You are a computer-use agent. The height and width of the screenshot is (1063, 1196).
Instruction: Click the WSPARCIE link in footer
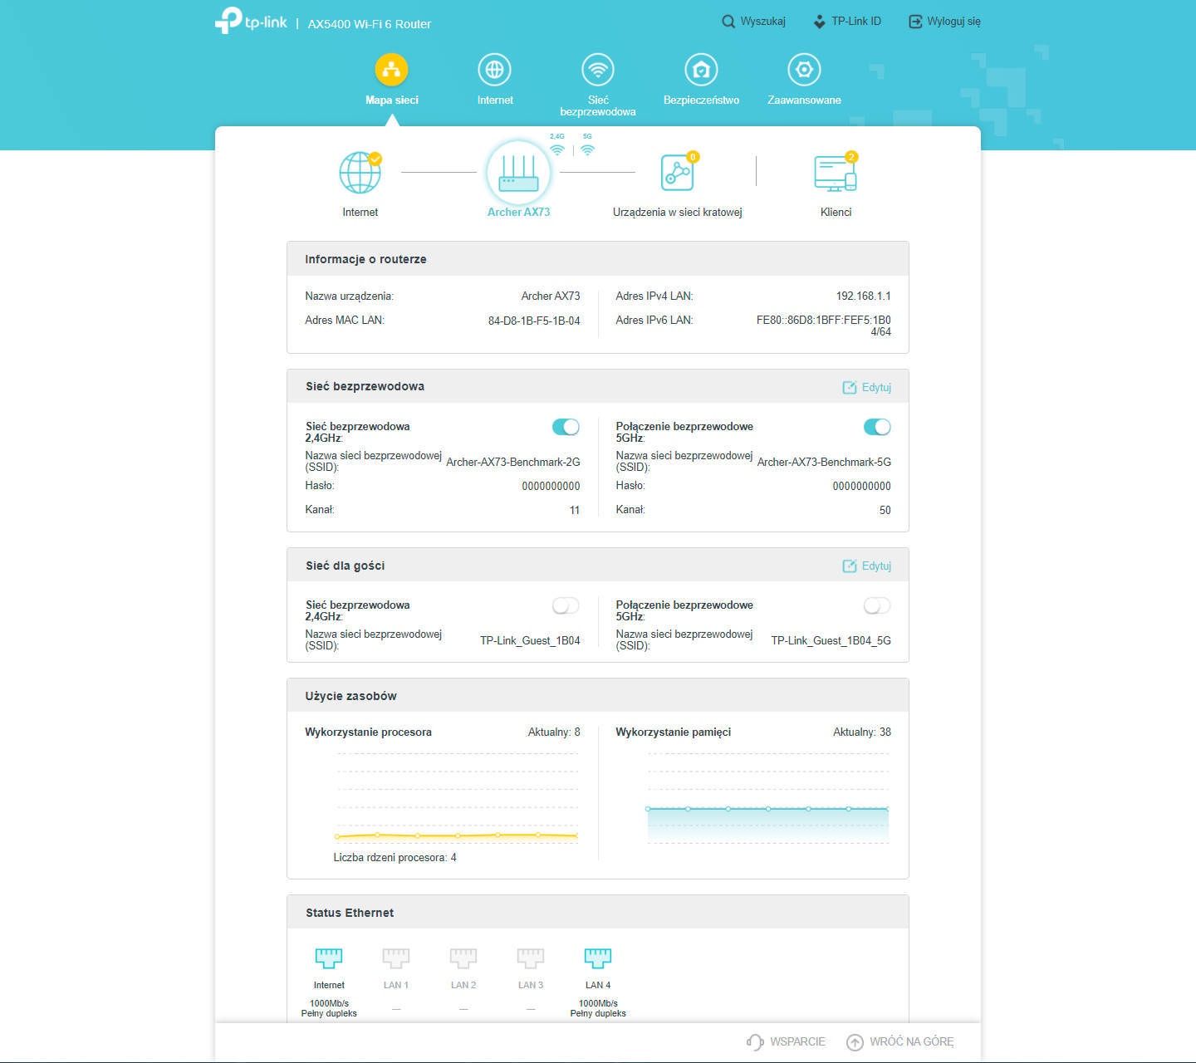click(x=797, y=1041)
